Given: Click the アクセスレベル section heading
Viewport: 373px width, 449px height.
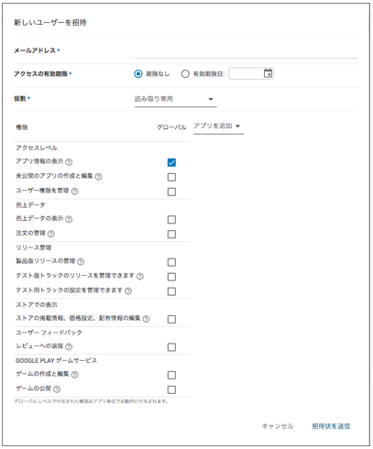Looking at the screenshot, I should coord(37,148).
